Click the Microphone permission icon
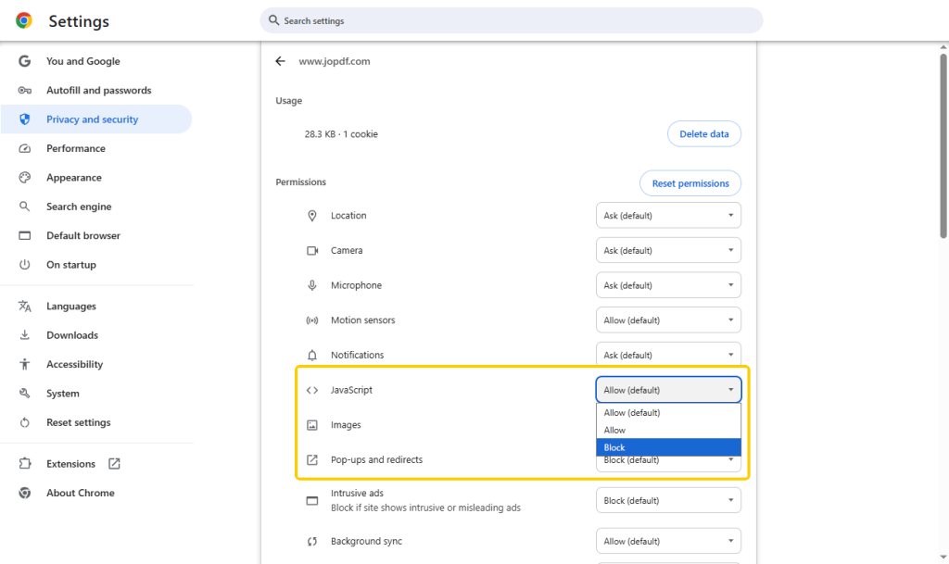This screenshot has height=564, width=949. click(312, 285)
